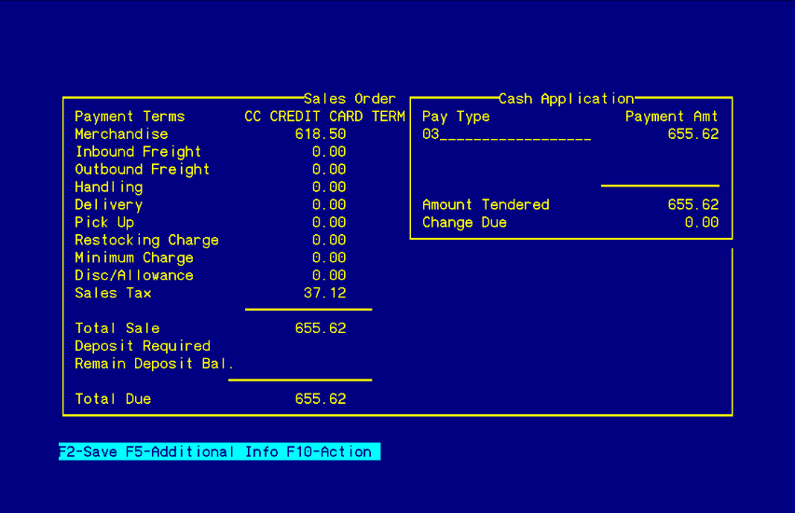Click the Pay Type input field showing 03

506,134
